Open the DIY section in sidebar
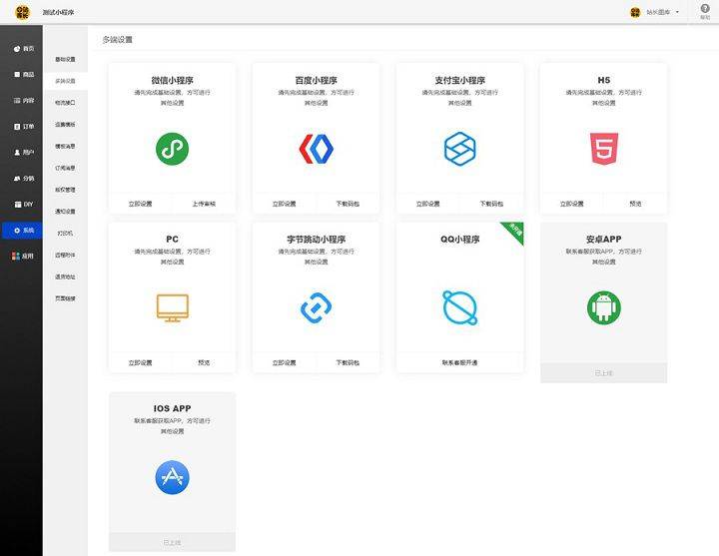 point(23,205)
